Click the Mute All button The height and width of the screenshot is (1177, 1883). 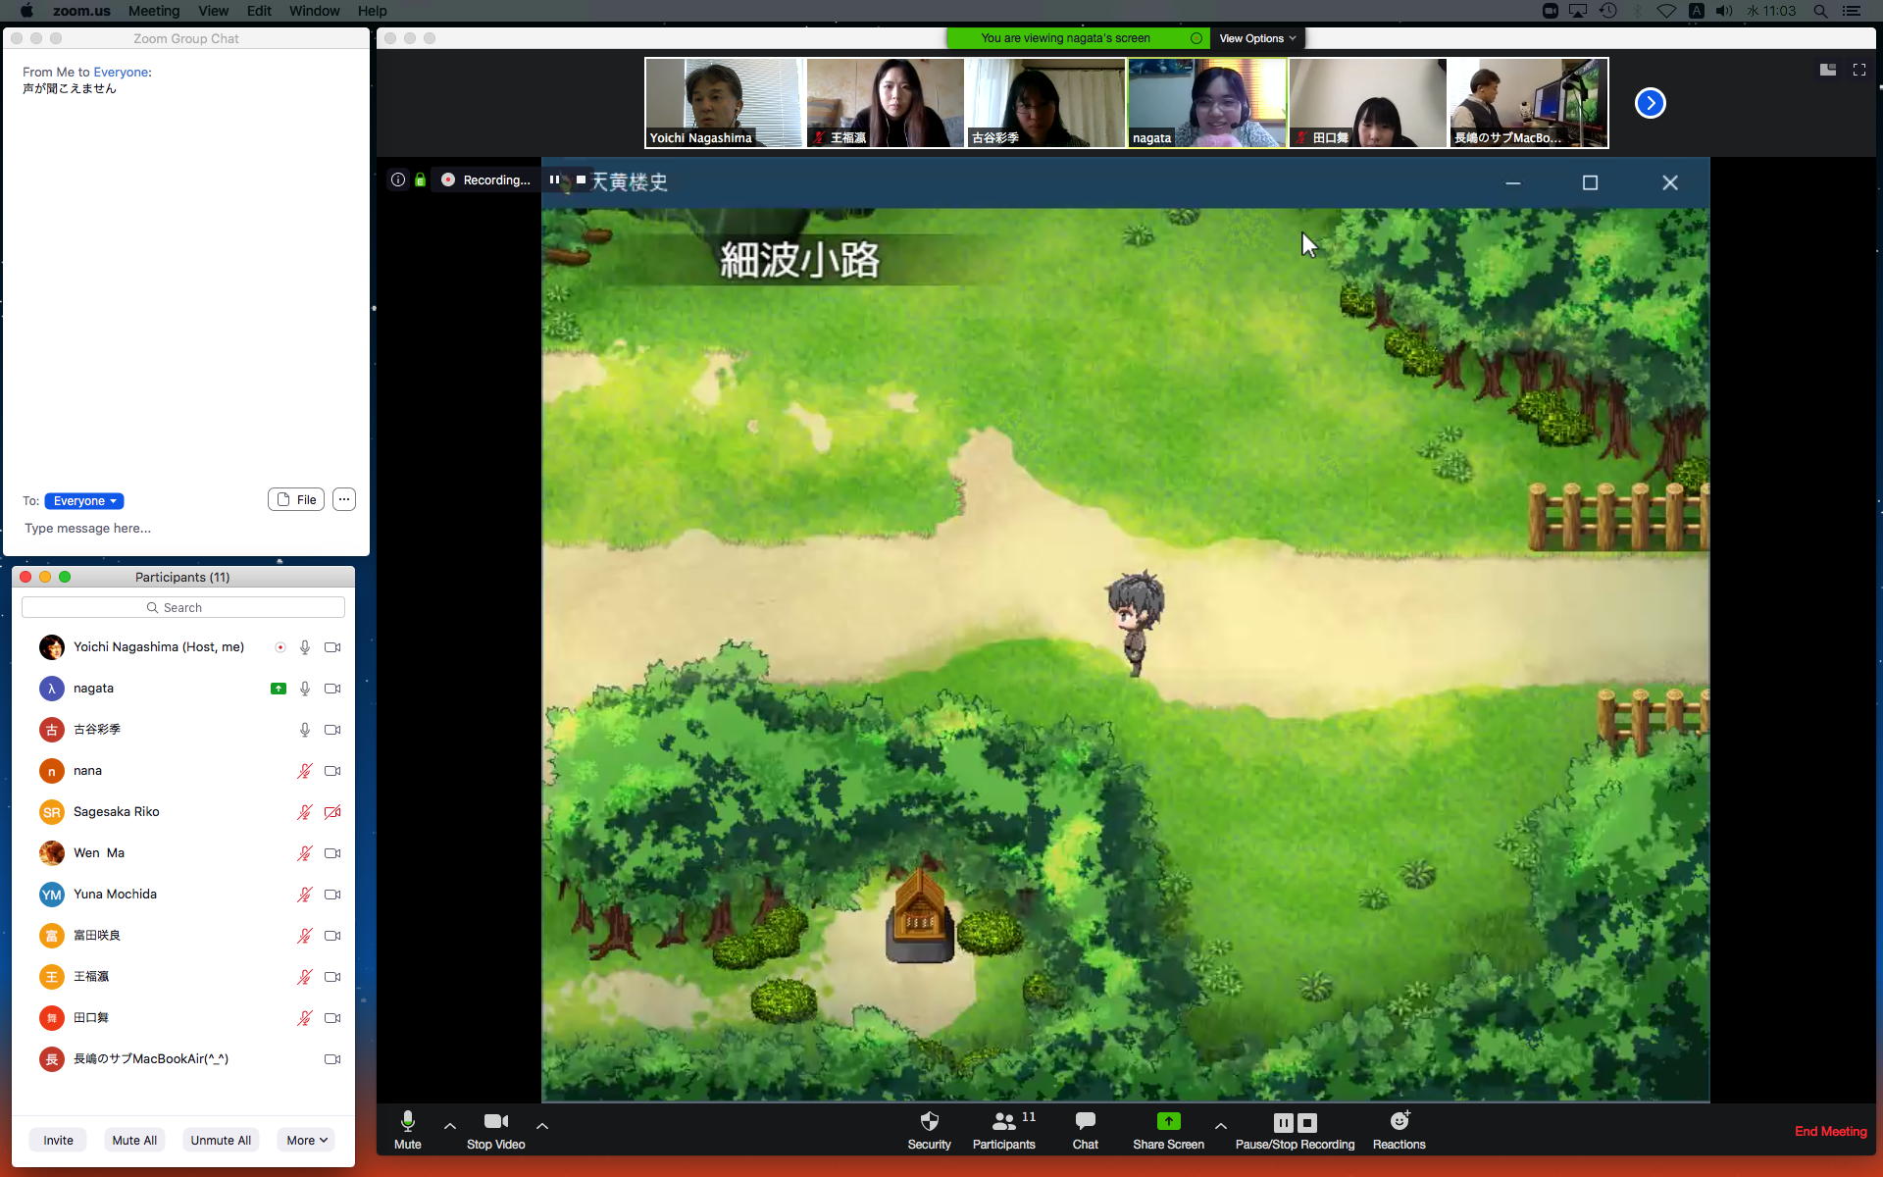[x=134, y=1140]
